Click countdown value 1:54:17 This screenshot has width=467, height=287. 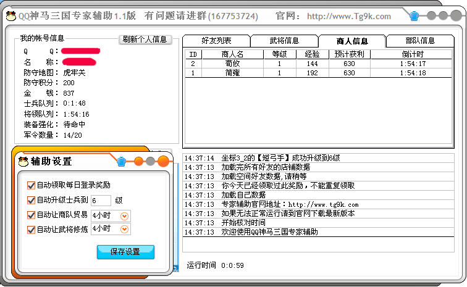point(413,64)
